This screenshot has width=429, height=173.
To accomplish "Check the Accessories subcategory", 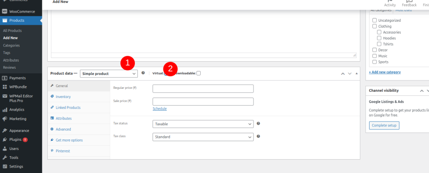I will 379,32.
